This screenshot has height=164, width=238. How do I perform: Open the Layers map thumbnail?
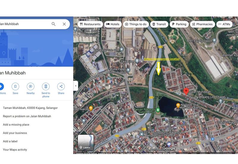point(86,143)
